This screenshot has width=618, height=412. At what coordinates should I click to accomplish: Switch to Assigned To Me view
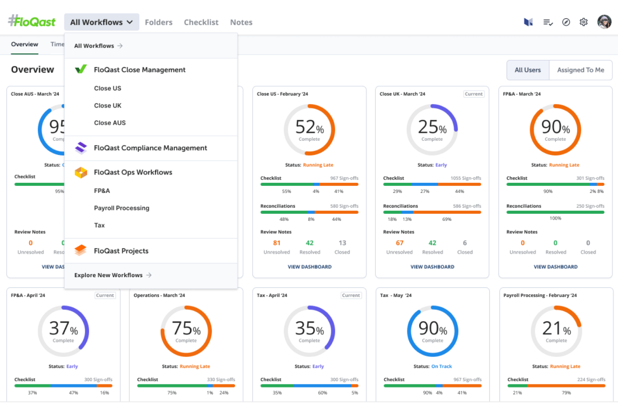[x=581, y=70]
